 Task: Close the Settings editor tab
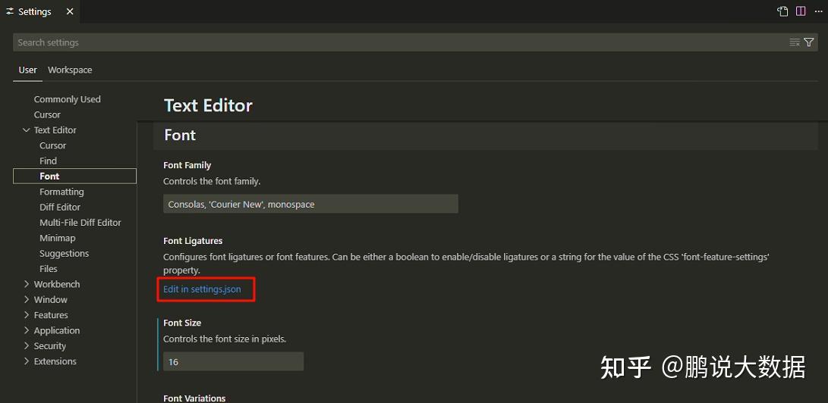pyautogui.click(x=70, y=12)
